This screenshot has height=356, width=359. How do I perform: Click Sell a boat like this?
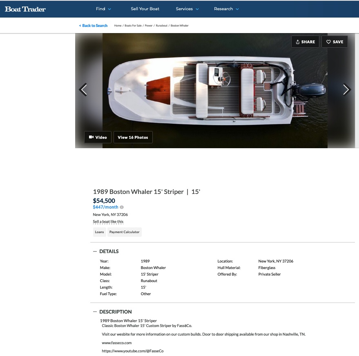click(x=108, y=221)
